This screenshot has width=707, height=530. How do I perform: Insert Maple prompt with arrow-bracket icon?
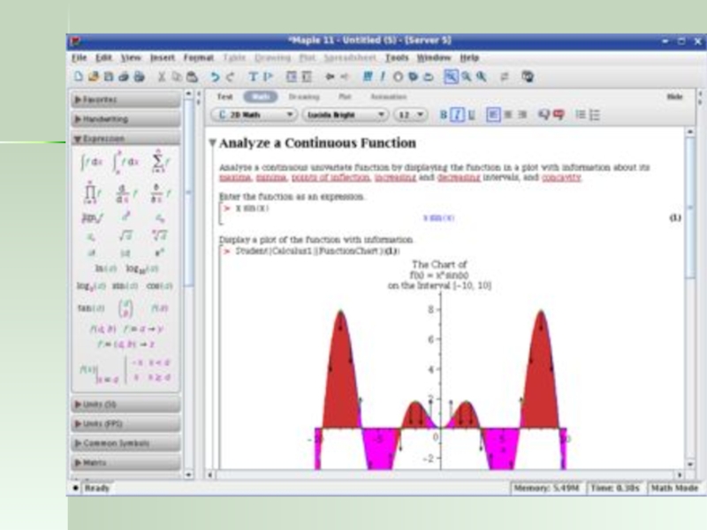[x=268, y=77]
